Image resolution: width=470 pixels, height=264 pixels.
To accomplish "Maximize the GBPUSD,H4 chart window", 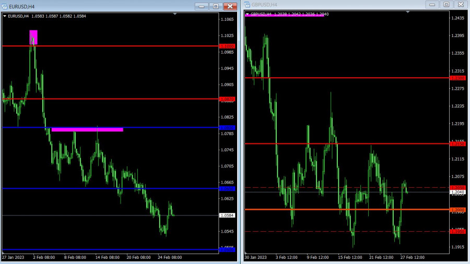I will (446, 4).
